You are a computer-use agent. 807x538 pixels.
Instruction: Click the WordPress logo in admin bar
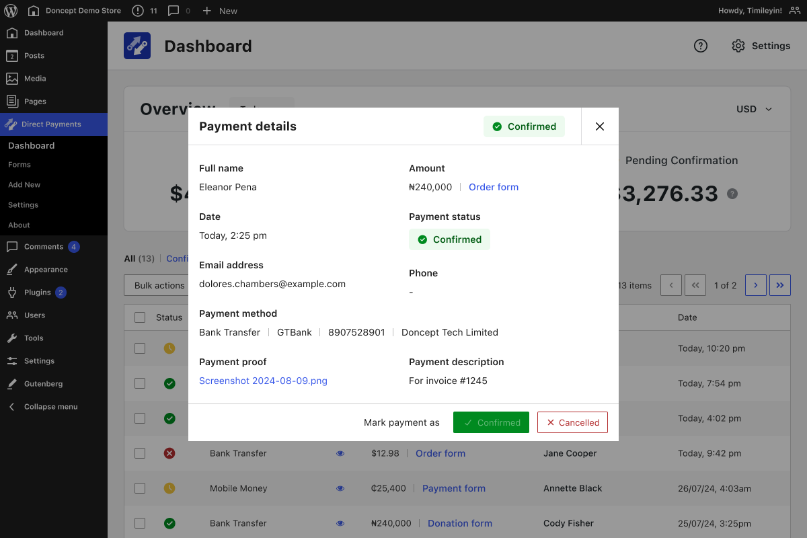tap(12, 11)
